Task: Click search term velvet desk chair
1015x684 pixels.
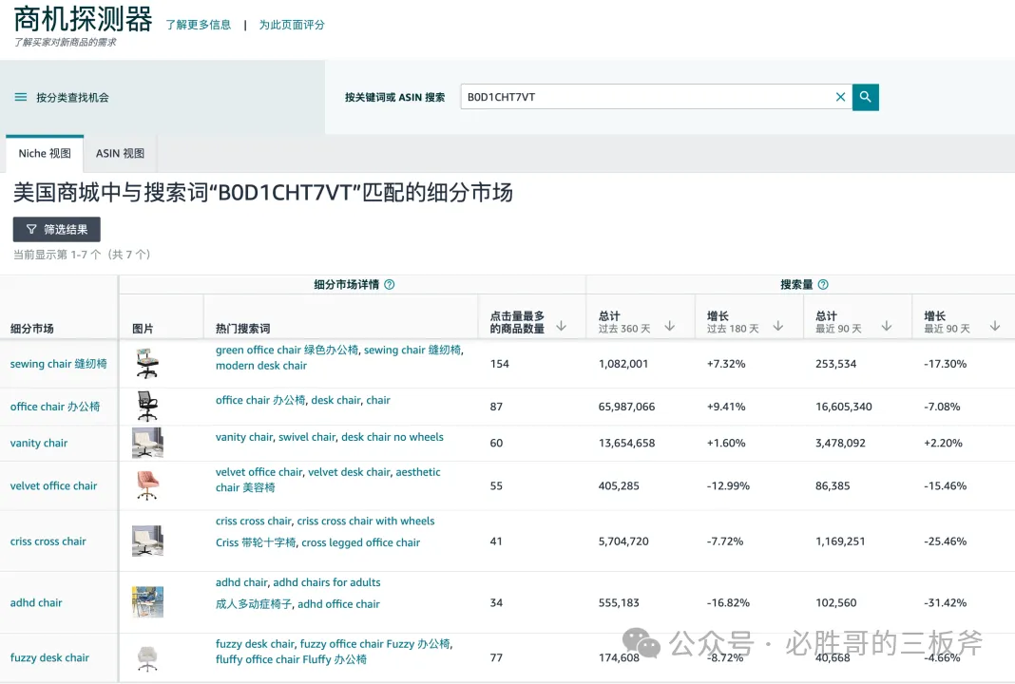Action: point(349,472)
